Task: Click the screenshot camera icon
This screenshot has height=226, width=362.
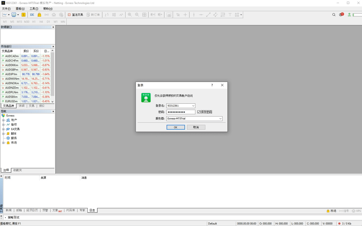Action: click(169, 14)
